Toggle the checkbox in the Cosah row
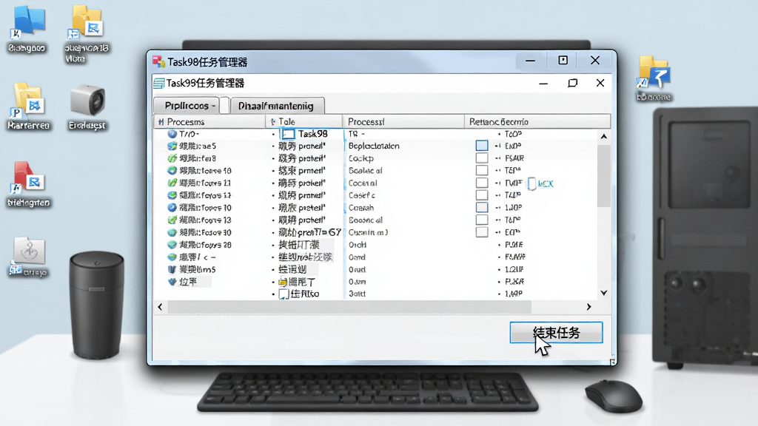 pyautogui.click(x=481, y=207)
